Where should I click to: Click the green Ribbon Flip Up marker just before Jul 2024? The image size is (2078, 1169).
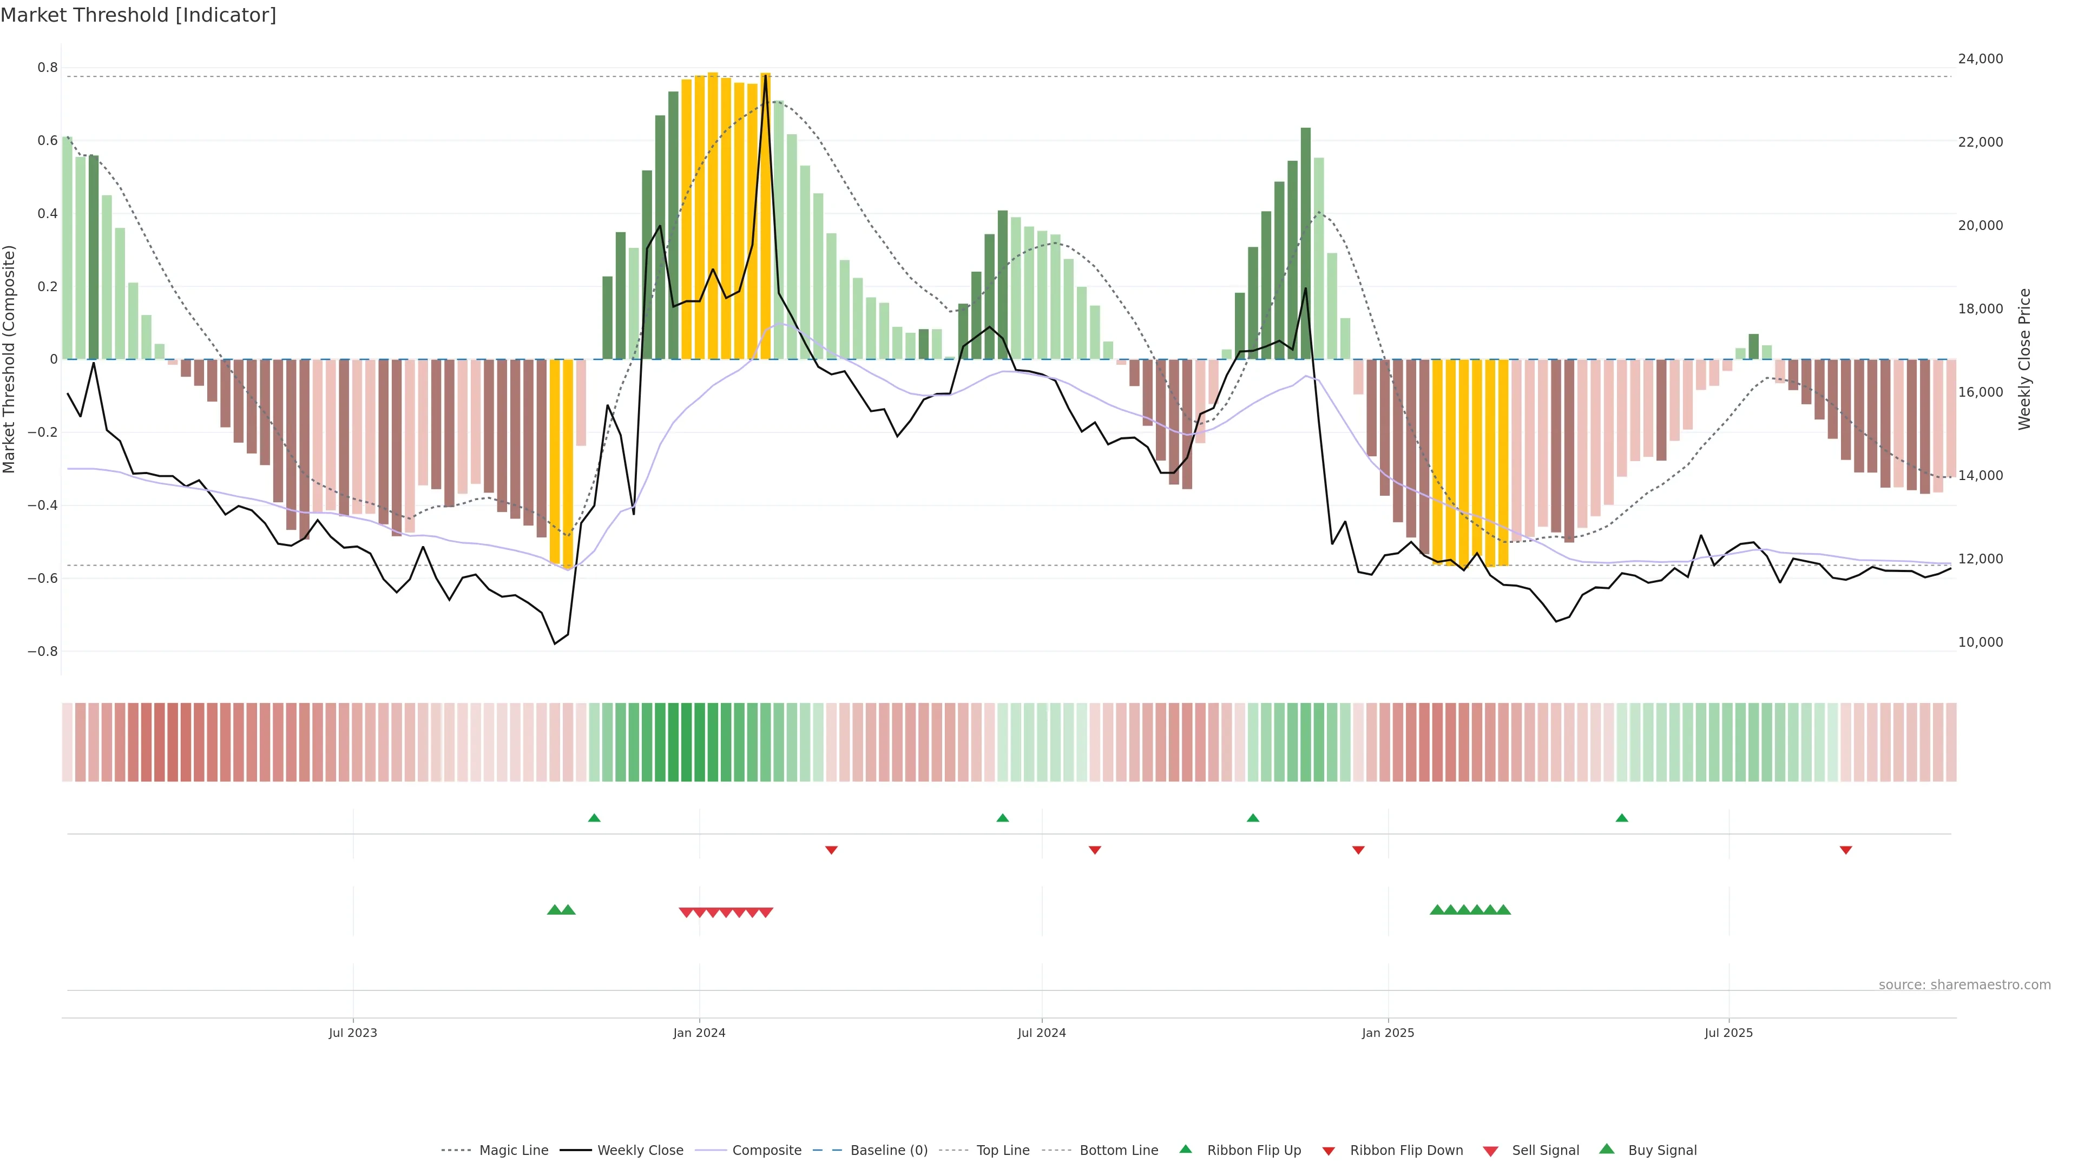1002,818
